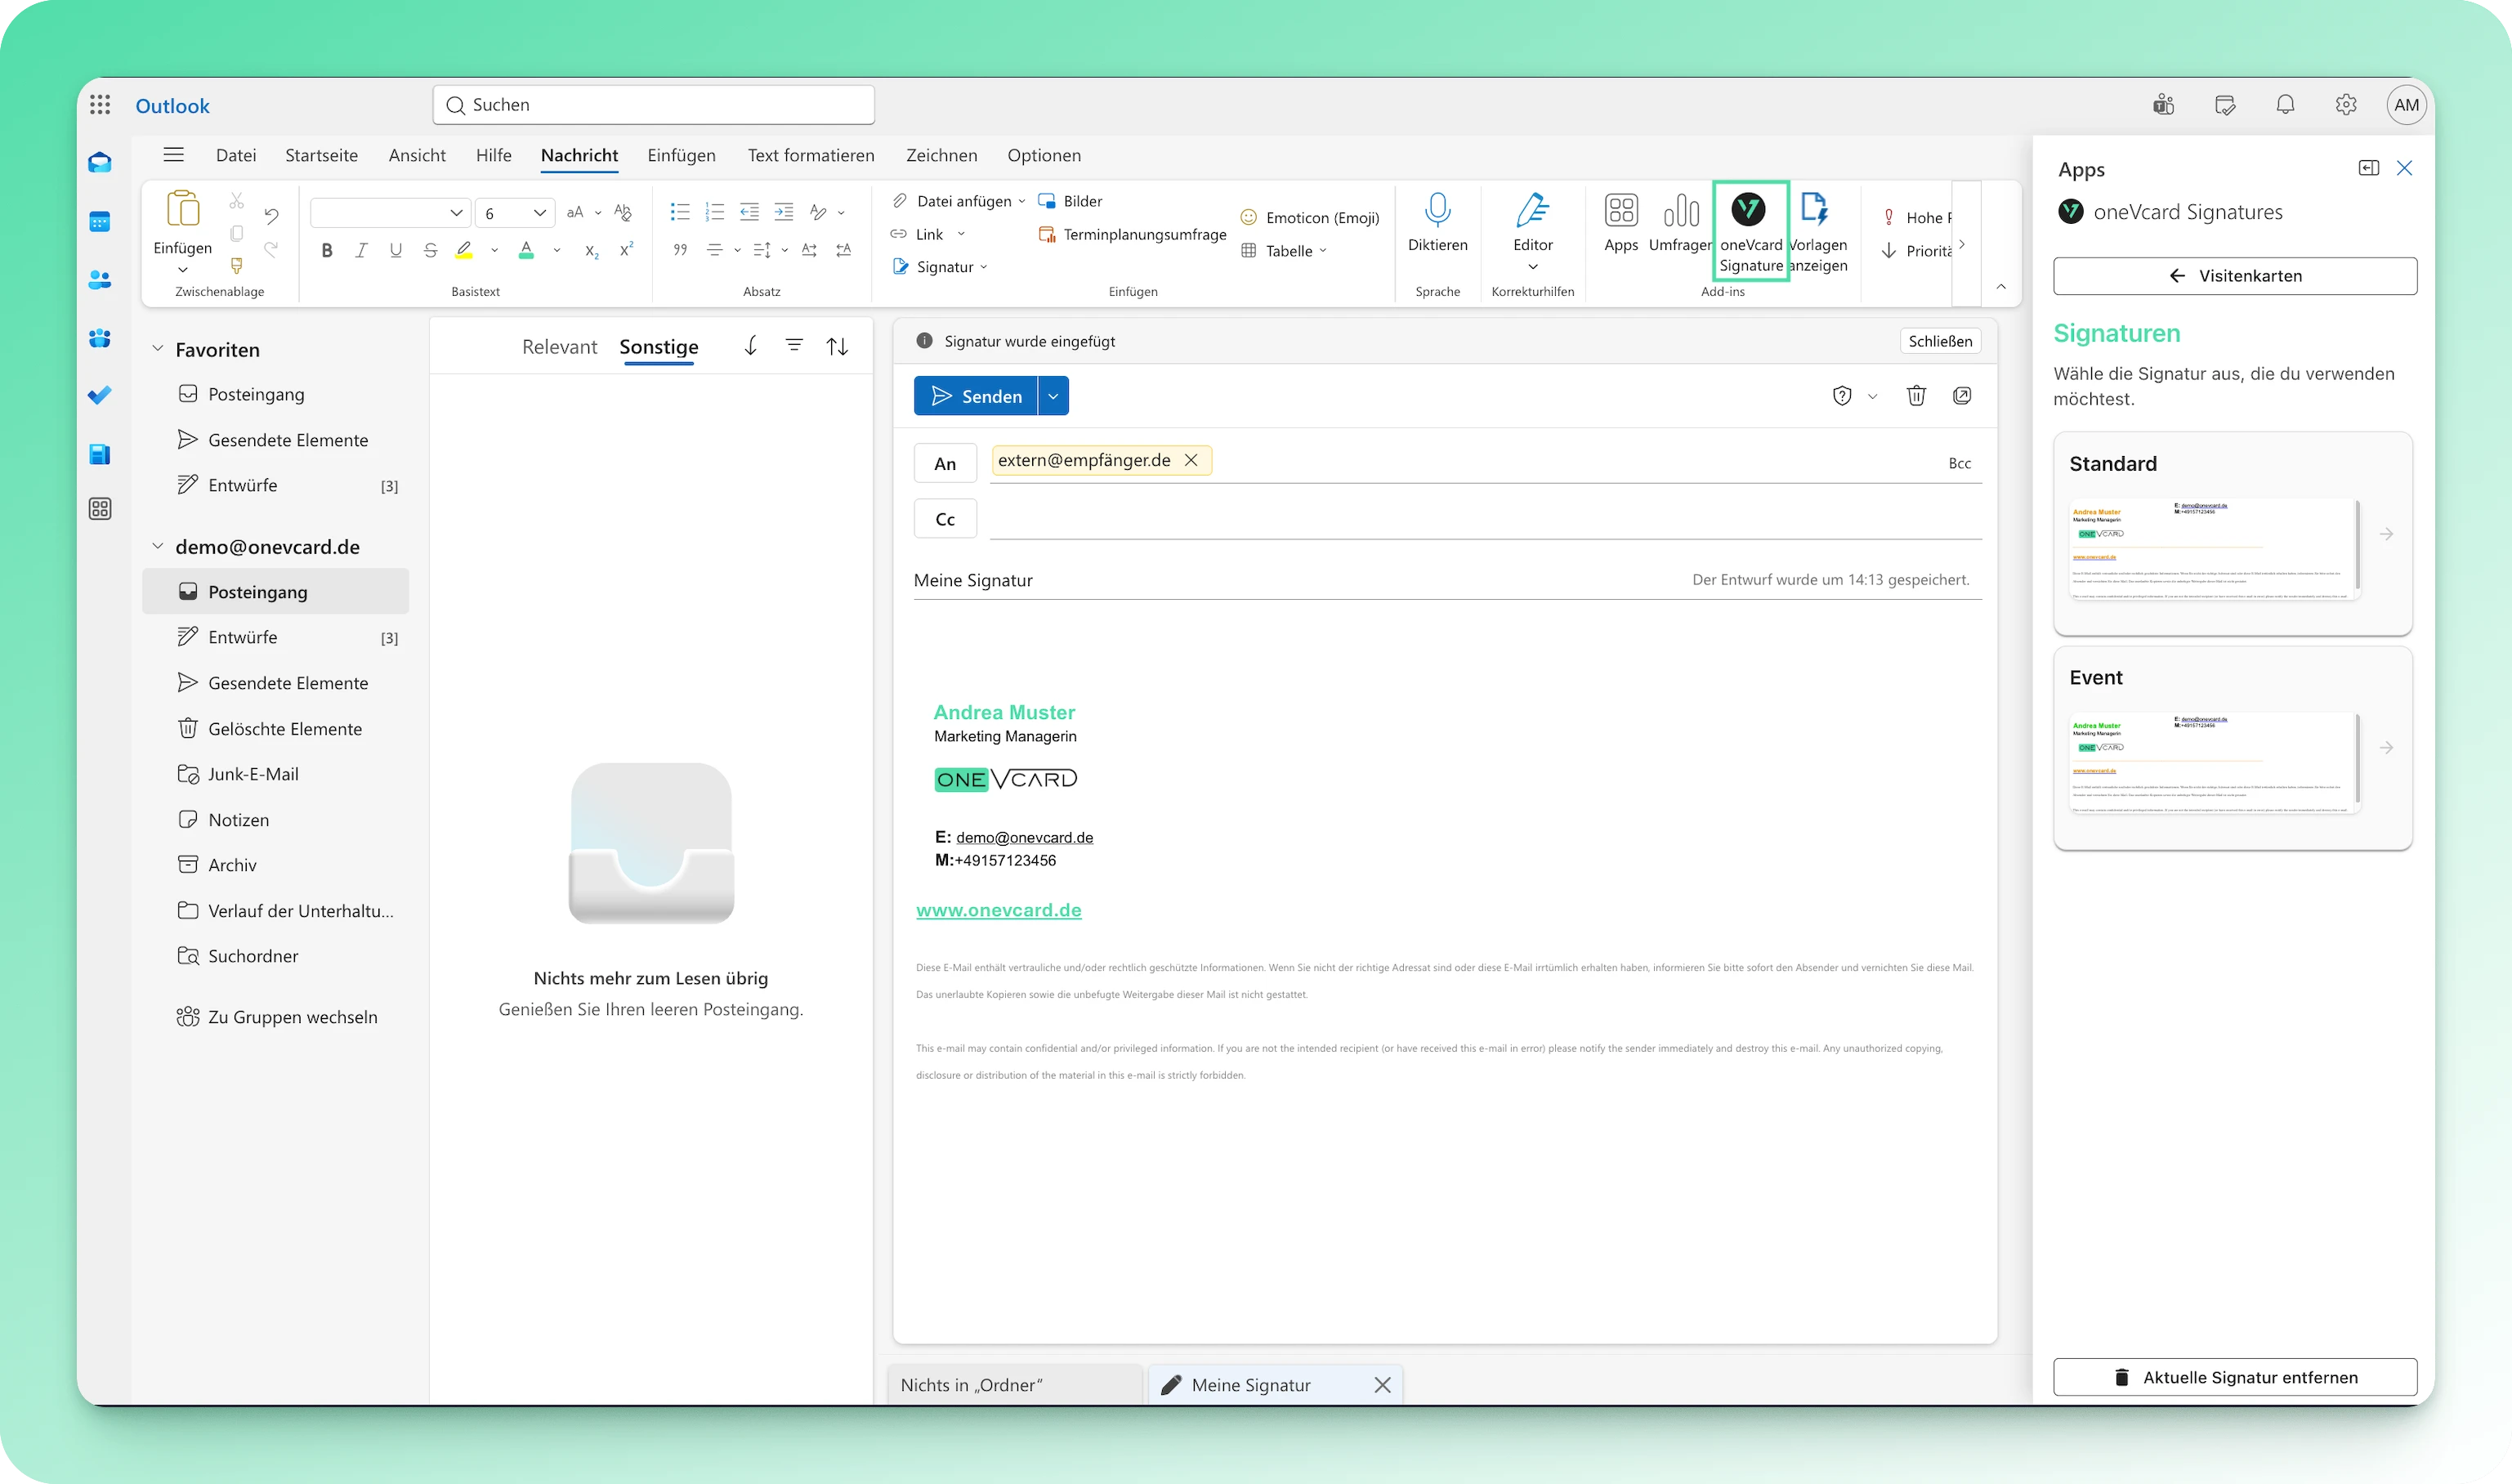Viewport: 2512px width, 1484px height.
Task: Insert a quote block
Action: pos(680,250)
